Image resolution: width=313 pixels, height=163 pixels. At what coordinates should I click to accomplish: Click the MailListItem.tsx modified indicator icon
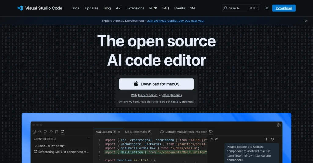(x=150, y=132)
